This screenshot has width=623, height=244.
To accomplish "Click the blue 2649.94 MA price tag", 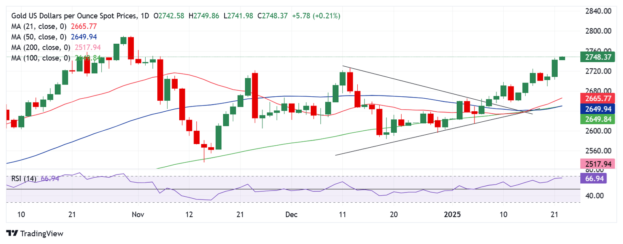I will [x=598, y=109].
